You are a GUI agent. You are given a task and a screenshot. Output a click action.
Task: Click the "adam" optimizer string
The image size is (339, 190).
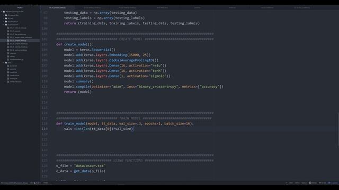click(117, 87)
